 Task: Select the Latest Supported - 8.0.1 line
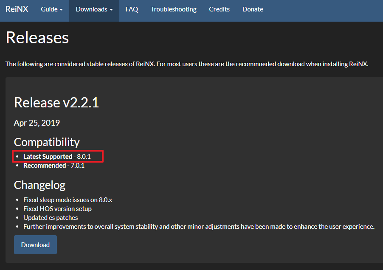click(x=57, y=157)
